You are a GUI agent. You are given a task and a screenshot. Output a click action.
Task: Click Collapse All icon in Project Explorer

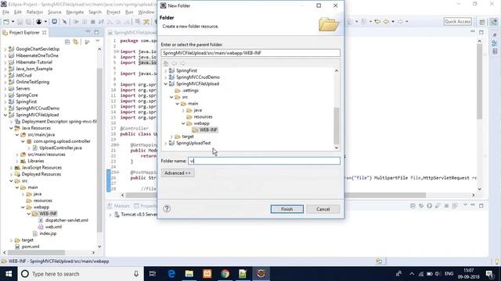tap(67, 41)
